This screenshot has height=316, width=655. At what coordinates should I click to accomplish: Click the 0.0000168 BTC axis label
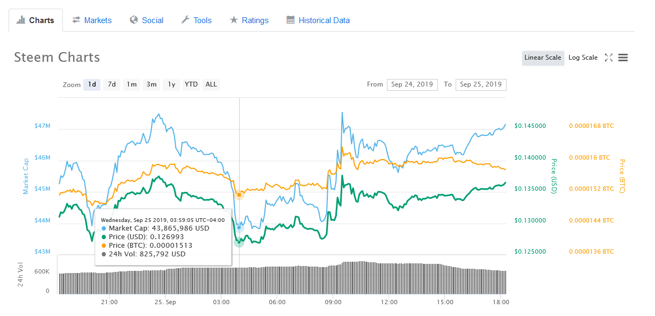pos(591,126)
